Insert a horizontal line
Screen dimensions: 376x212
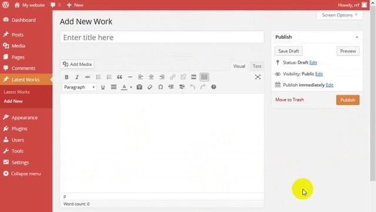130,77
